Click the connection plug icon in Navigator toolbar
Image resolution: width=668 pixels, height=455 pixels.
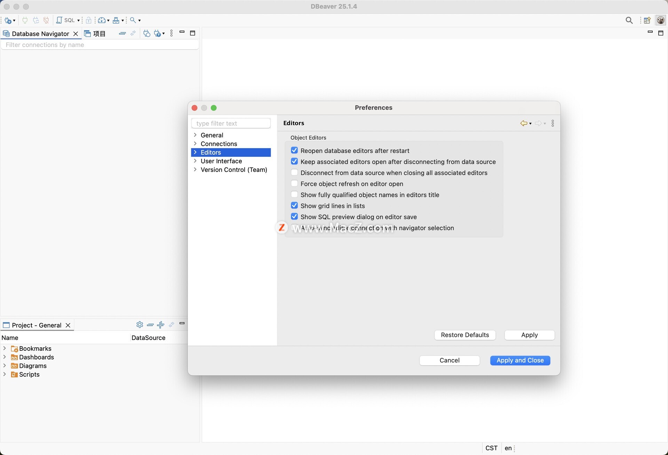click(x=147, y=33)
